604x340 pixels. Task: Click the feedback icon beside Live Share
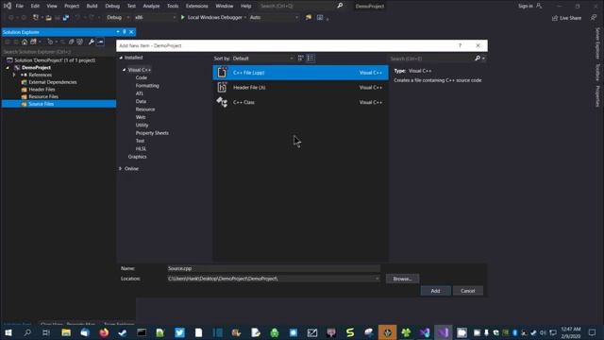click(x=594, y=18)
